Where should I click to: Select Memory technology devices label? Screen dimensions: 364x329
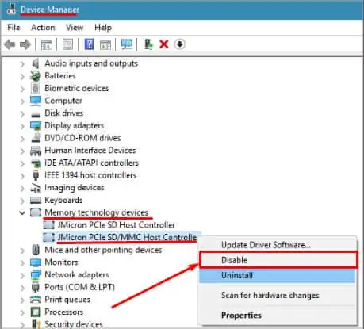click(97, 212)
